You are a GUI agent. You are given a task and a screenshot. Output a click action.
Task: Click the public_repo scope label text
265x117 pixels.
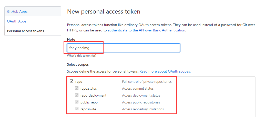89,102
